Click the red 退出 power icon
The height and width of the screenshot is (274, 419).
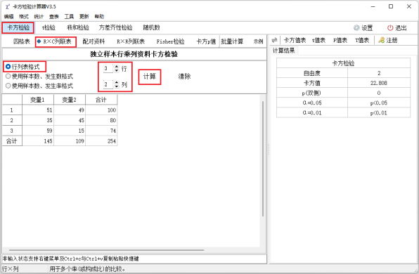390,28
